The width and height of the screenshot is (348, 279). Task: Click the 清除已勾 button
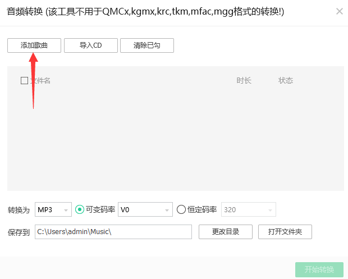click(x=147, y=45)
